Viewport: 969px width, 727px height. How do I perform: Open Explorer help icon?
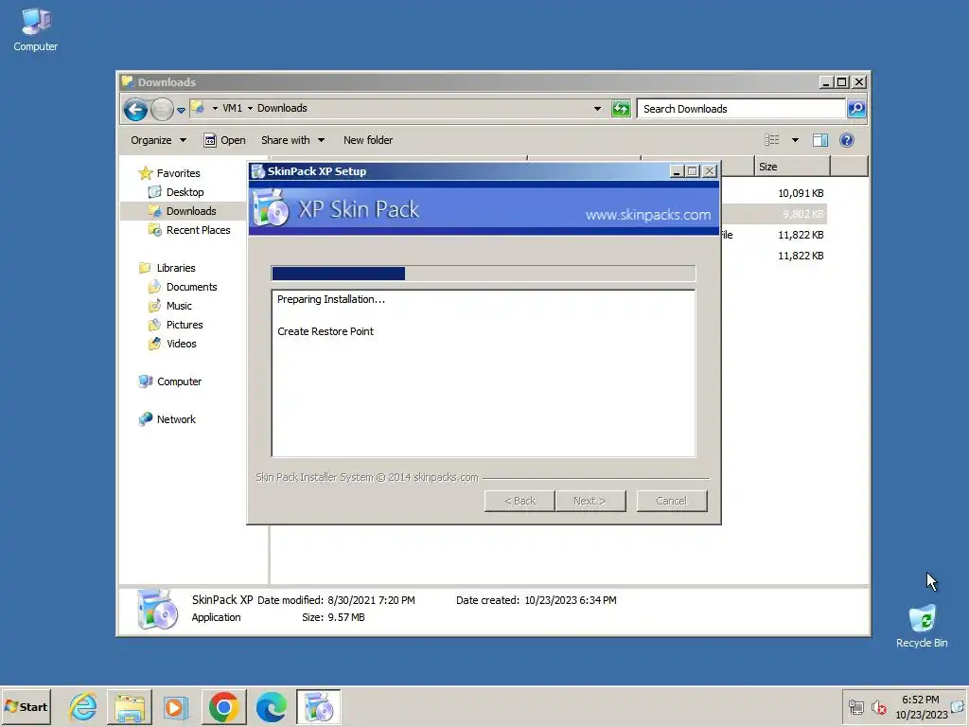(x=847, y=140)
